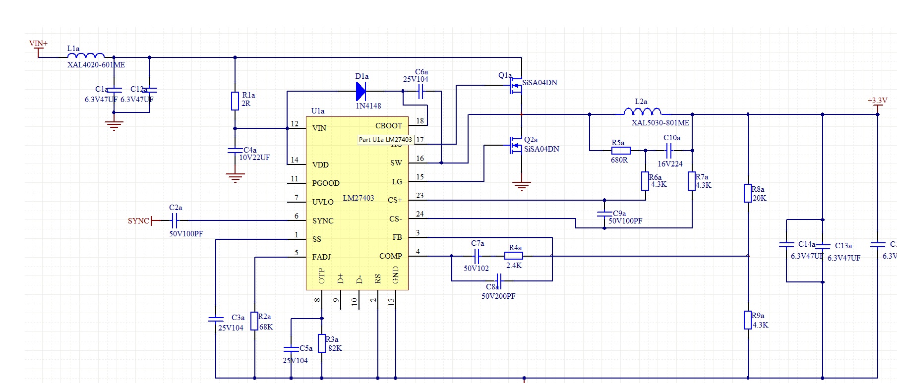The image size is (897, 383).
Task: Click the ground symbol under C1a
Action: pos(114,125)
